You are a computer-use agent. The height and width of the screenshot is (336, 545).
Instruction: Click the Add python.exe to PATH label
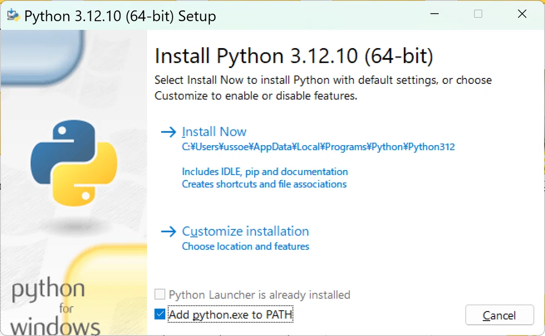click(231, 314)
